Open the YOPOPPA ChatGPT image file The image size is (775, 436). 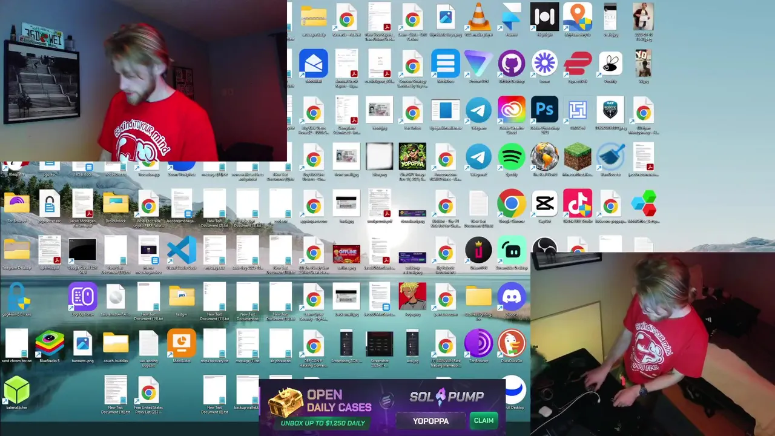coord(412,157)
